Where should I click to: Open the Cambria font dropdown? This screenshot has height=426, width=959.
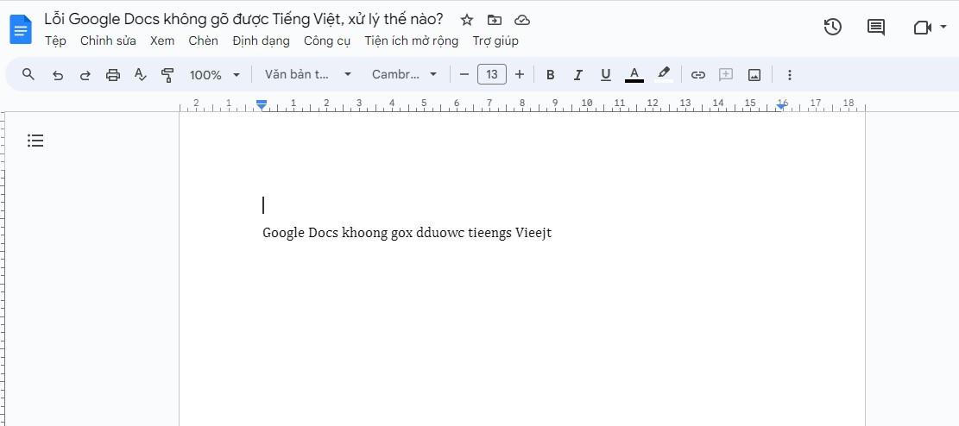404,74
